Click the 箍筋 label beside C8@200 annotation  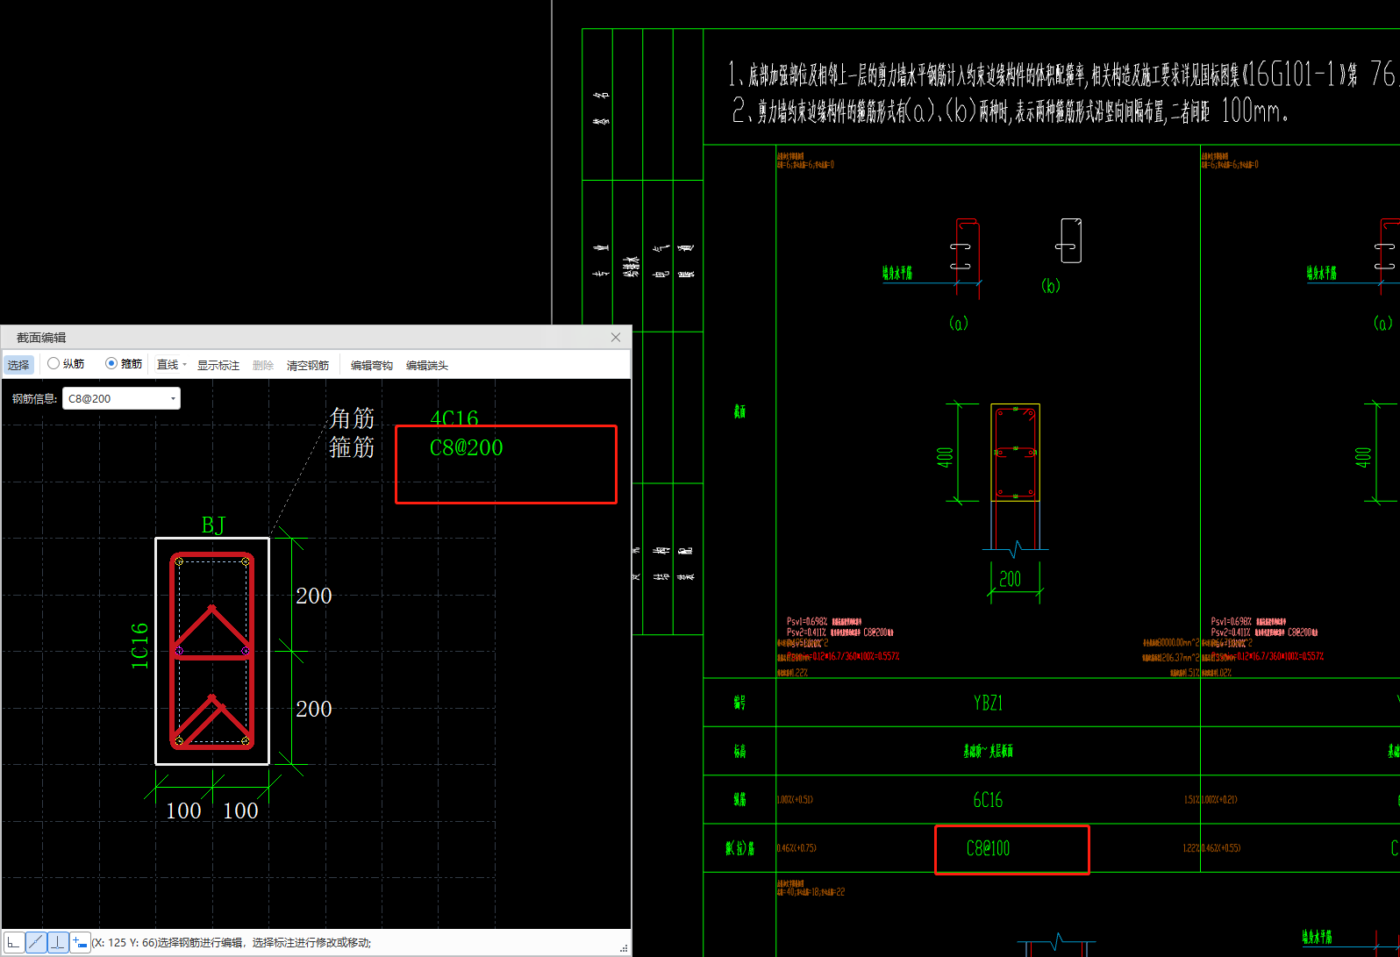point(352,448)
